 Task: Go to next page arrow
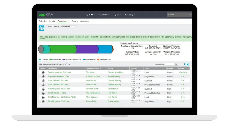click(185, 64)
